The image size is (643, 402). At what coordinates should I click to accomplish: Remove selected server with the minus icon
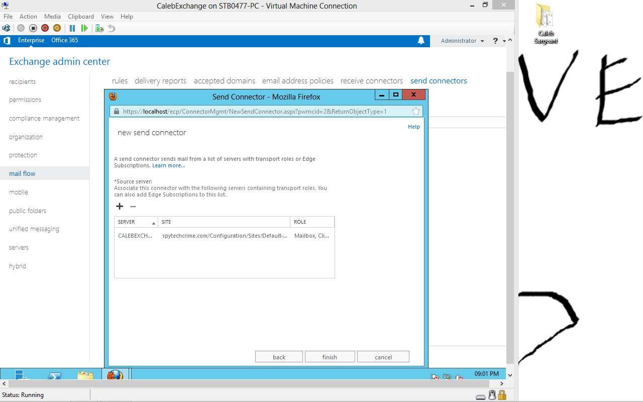pyautogui.click(x=133, y=206)
